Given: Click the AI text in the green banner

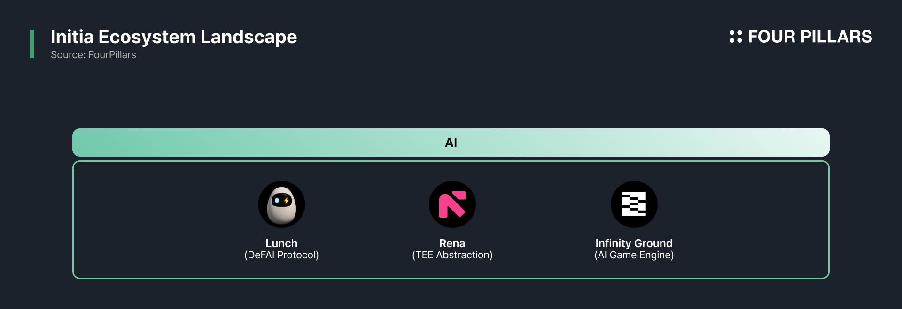Looking at the screenshot, I should pyautogui.click(x=451, y=143).
